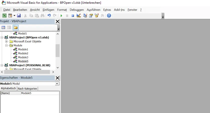Image resolution: width=210 pixels, height=113 pixels.
Task: Open the Bearbeiten menu
Action: (x=20, y=10)
